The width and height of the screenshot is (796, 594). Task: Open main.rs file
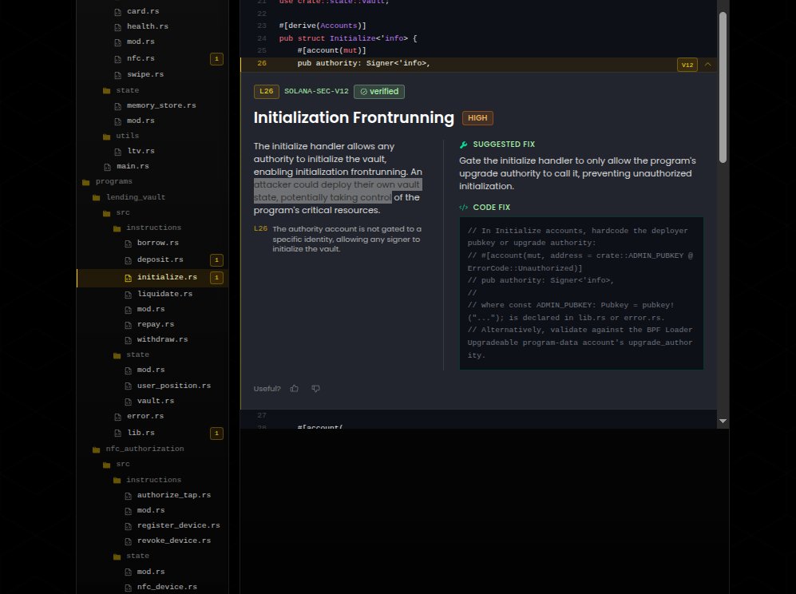[x=133, y=167]
